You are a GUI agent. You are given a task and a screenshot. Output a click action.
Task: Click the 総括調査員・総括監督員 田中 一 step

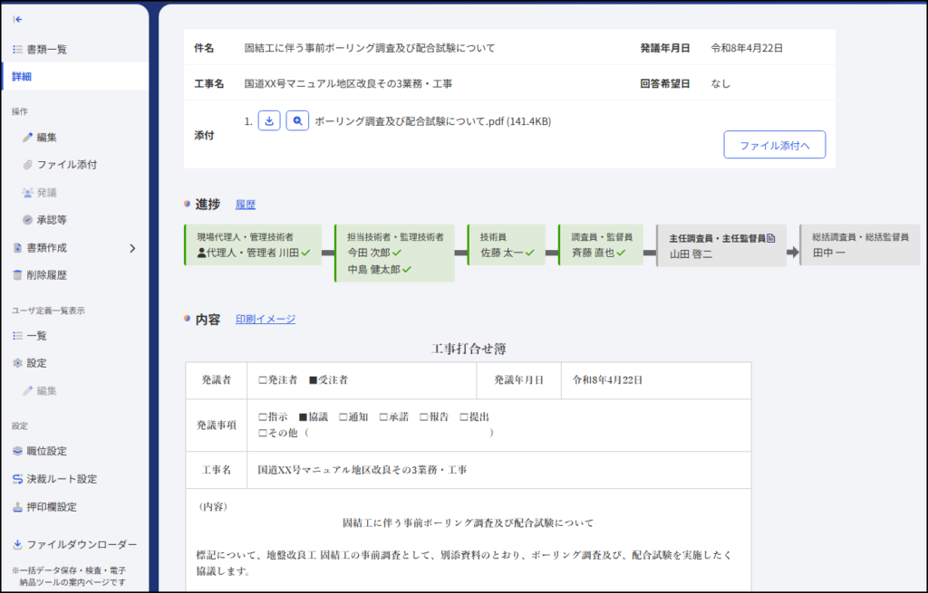pyautogui.click(x=861, y=244)
